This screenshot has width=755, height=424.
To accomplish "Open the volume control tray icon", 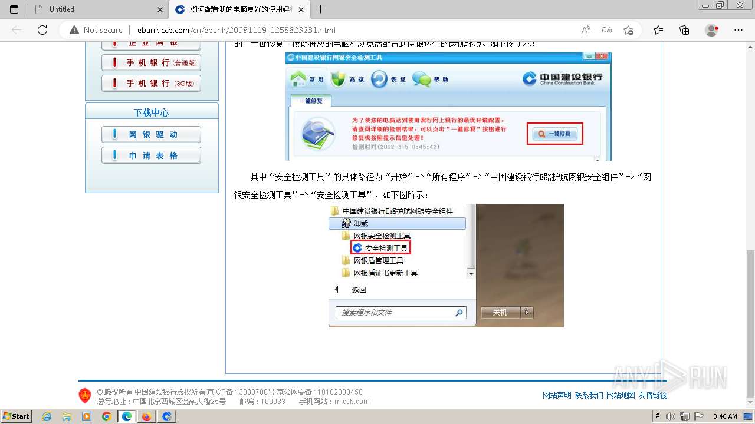I will 671,416.
